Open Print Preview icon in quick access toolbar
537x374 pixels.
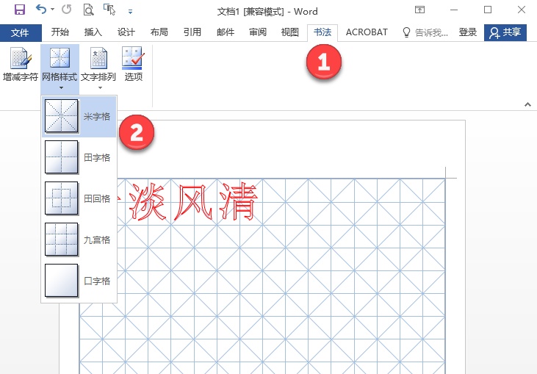pos(88,10)
